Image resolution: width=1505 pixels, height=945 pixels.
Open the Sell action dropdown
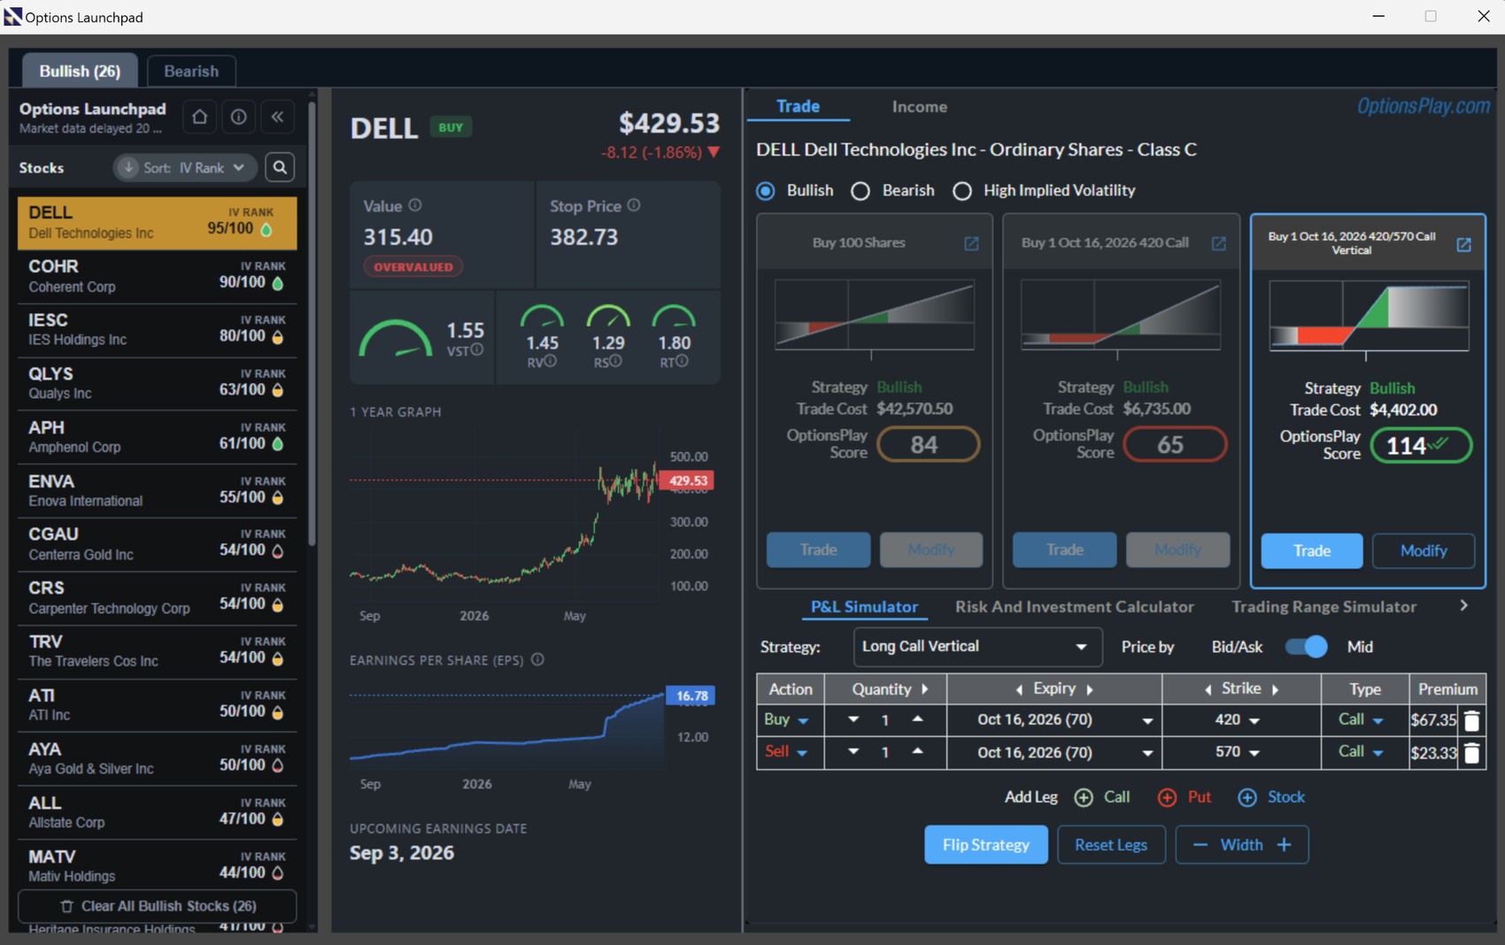787,752
